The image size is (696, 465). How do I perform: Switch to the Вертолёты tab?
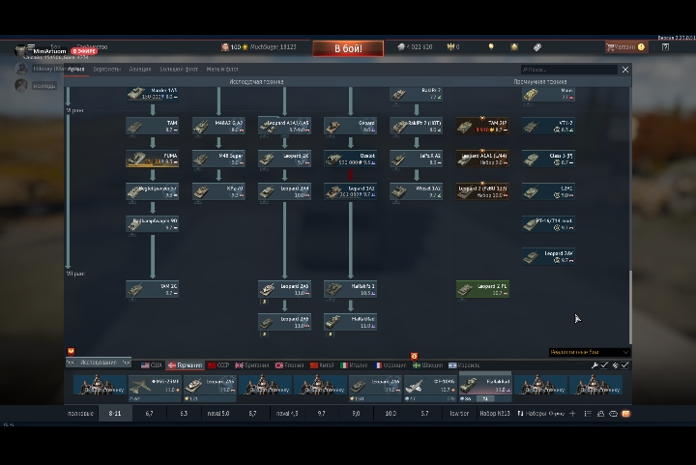107,70
